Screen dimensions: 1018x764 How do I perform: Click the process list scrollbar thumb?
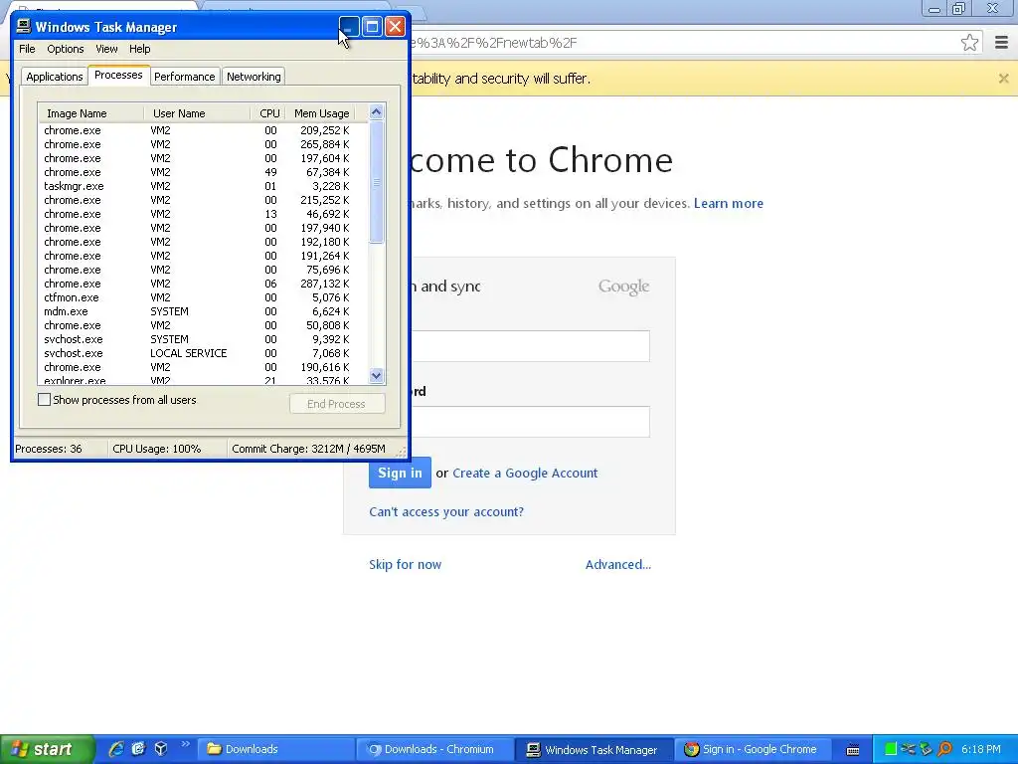[376, 183]
